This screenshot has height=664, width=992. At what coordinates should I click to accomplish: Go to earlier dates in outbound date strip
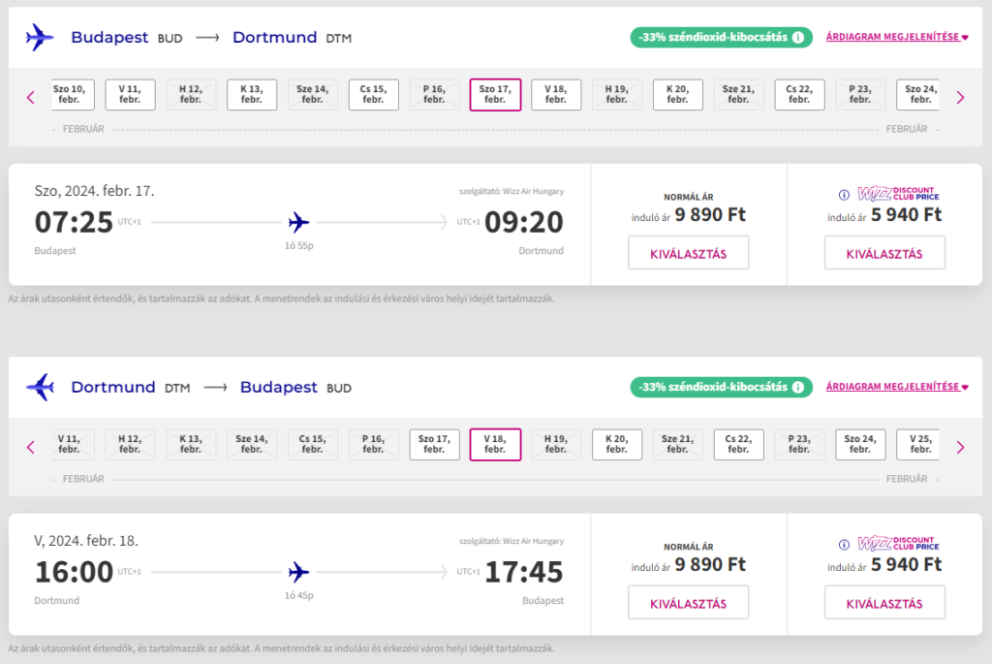coord(31,97)
